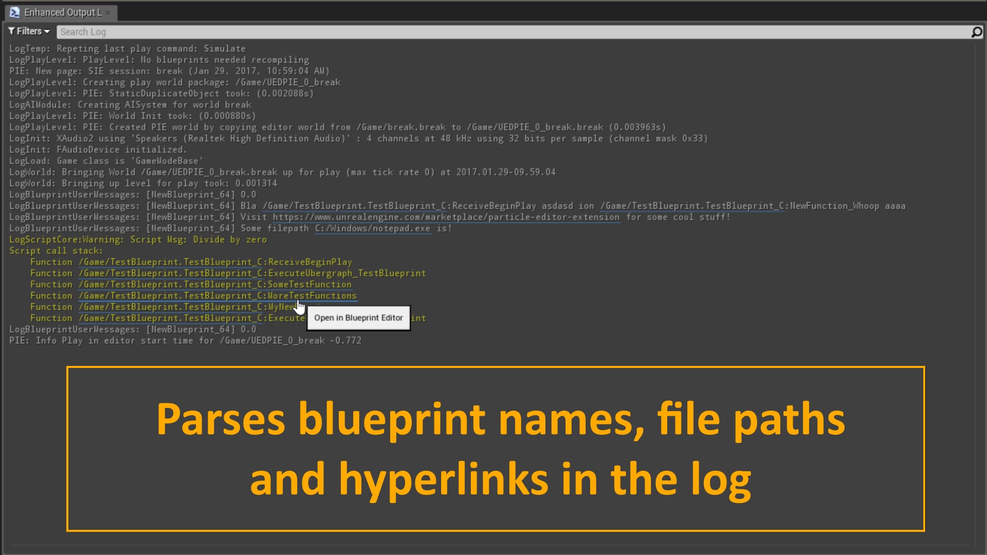
Task: Click the 'No blueprints needed recompiling' line
Action: click(159, 60)
